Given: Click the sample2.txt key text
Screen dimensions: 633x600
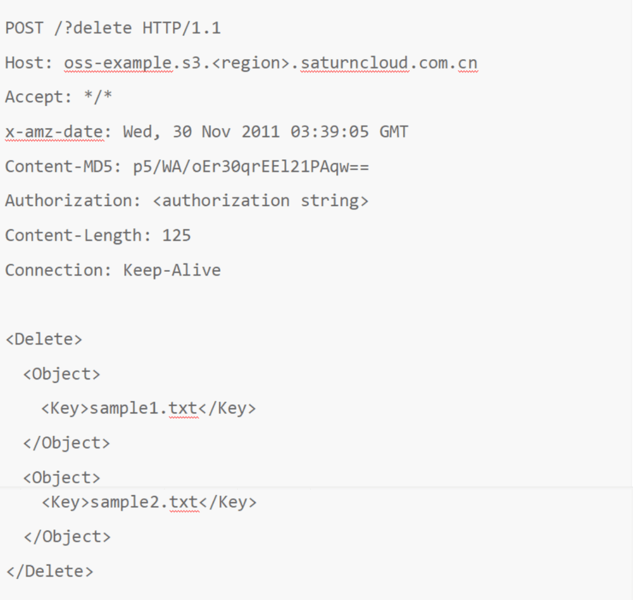Looking at the screenshot, I should [x=144, y=502].
